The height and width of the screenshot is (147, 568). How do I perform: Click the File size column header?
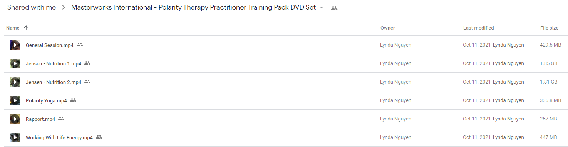pos(549,28)
